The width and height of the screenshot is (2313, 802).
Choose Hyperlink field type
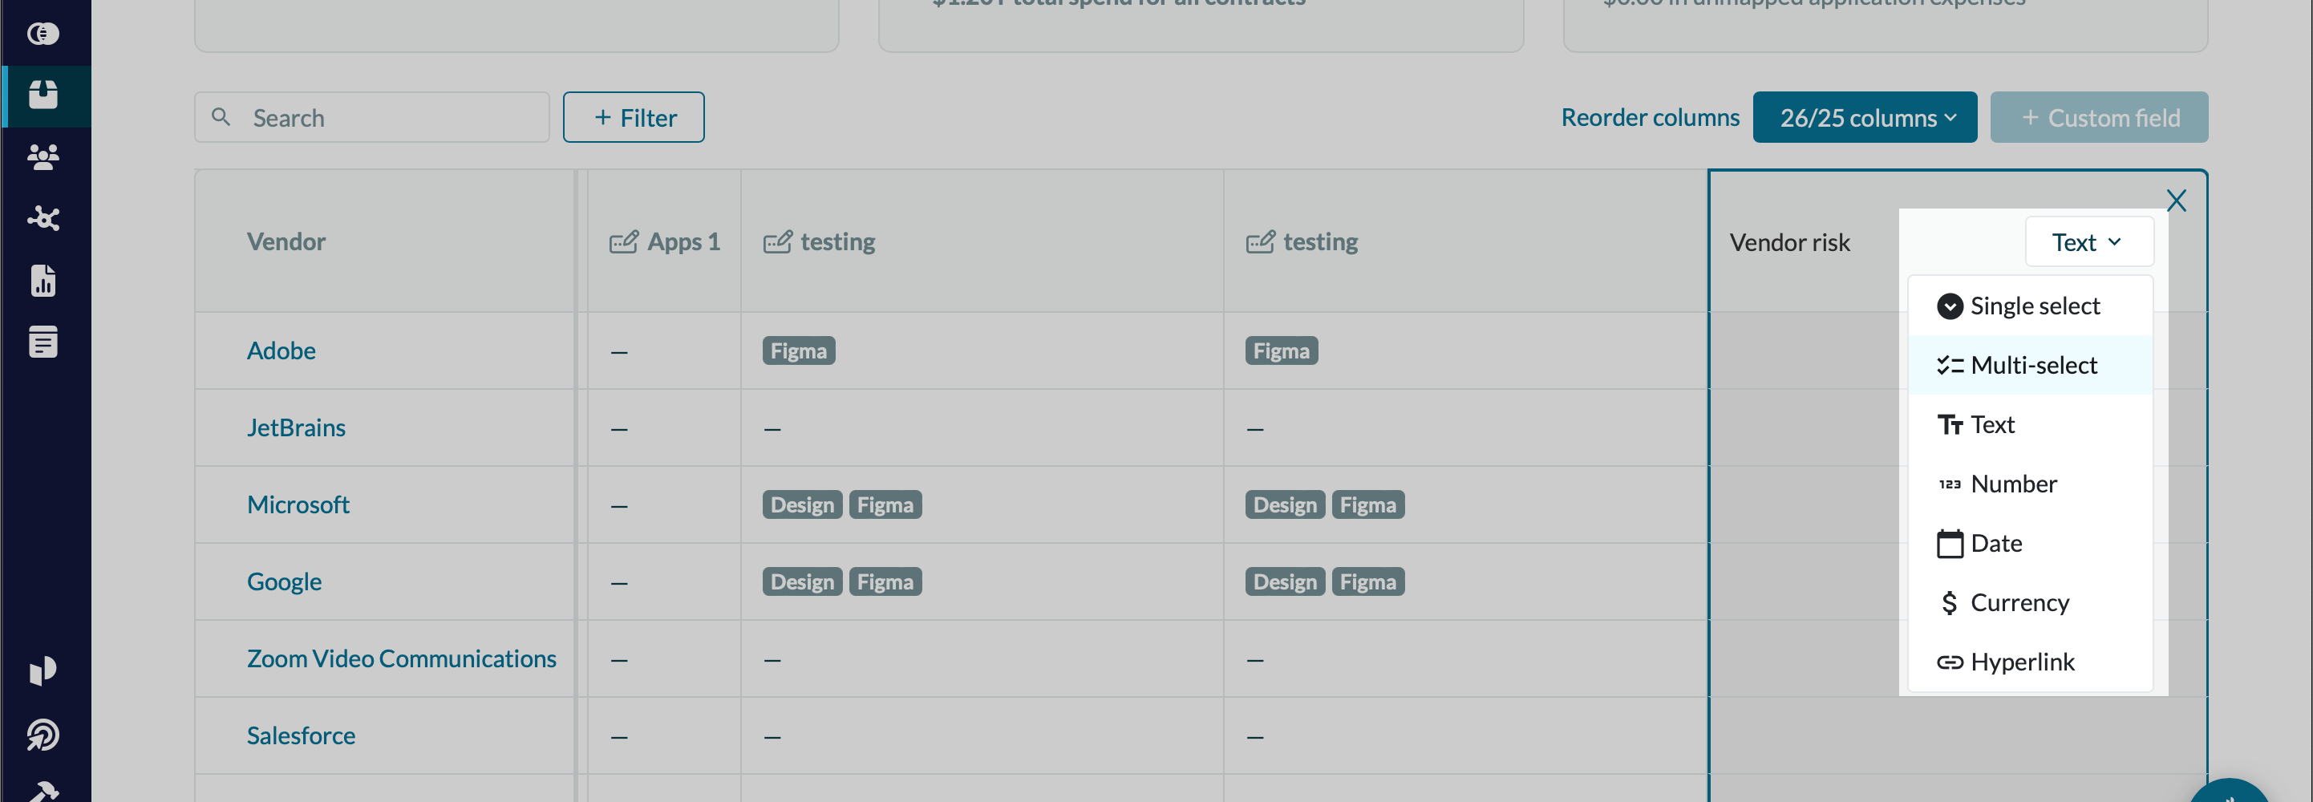click(2029, 661)
